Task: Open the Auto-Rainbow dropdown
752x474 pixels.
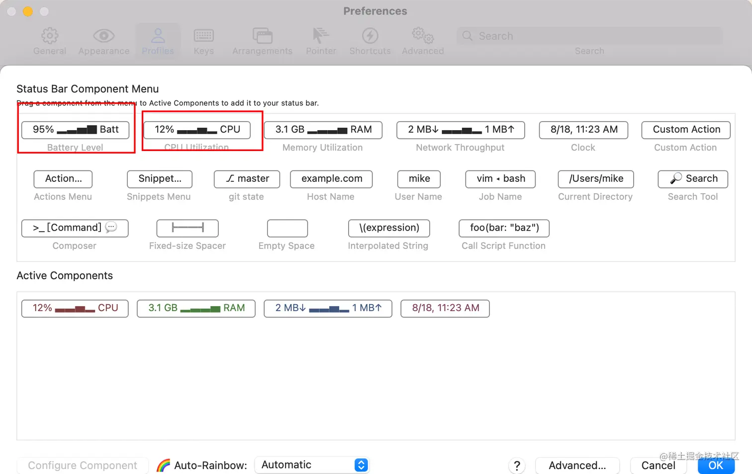Action: pyautogui.click(x=312, y=465)
